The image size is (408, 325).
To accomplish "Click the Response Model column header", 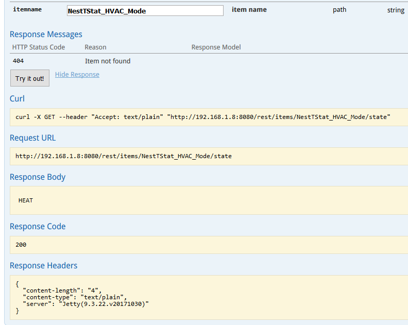I will (216, 47).
